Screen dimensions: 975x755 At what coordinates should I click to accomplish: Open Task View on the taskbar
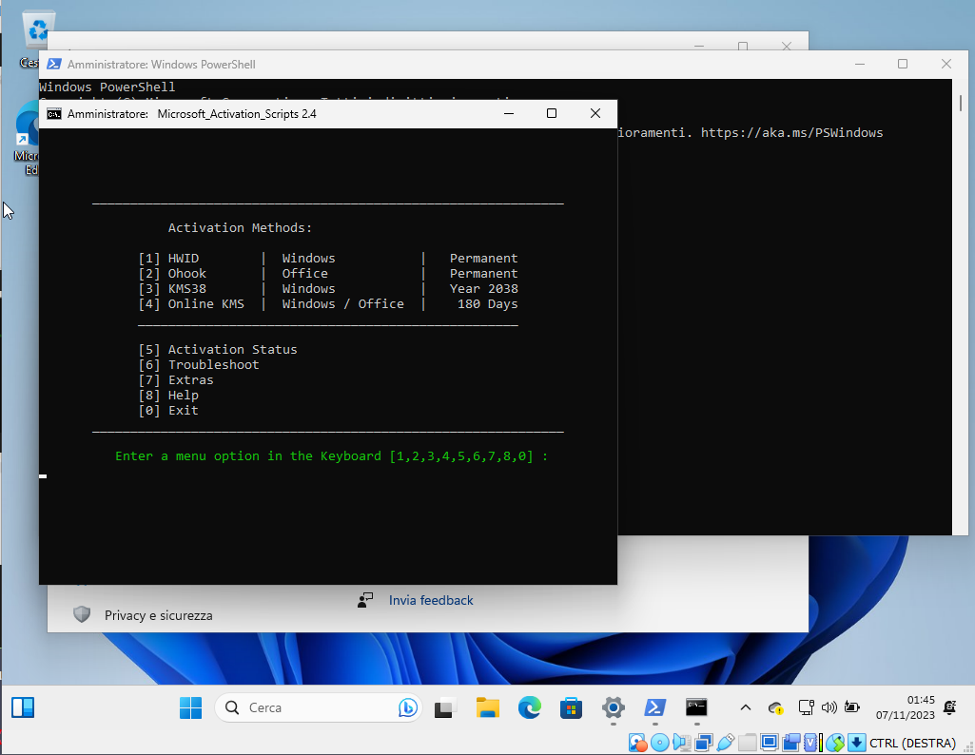click(x=446, y=707)
